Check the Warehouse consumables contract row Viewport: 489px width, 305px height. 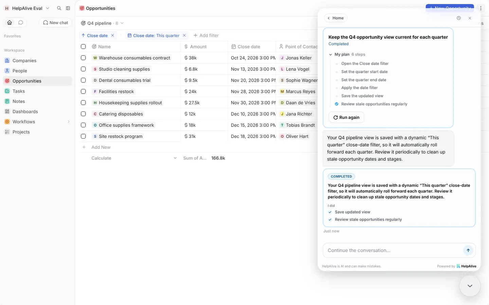click(x=83, y=58)
